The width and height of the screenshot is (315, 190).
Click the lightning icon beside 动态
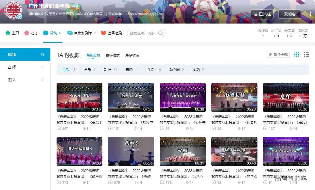(27, 33)
